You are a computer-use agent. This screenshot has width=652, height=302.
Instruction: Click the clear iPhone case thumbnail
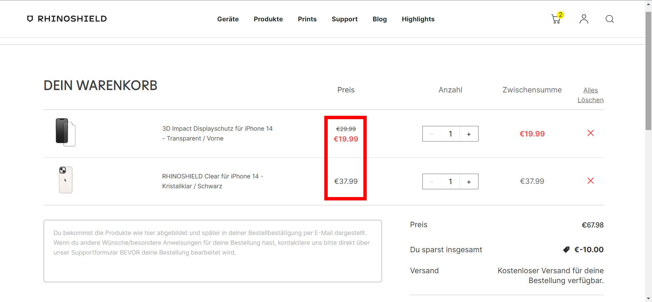(66, 180)
